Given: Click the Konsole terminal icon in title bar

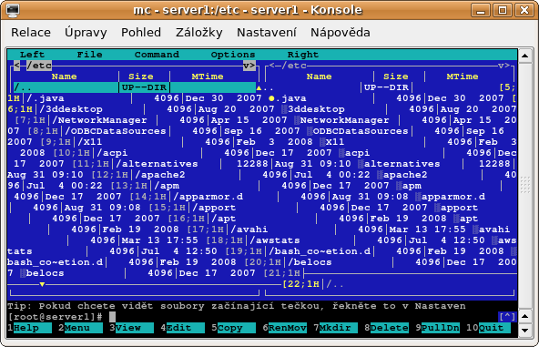Looking at the screenshot, I should pos(13,10).
